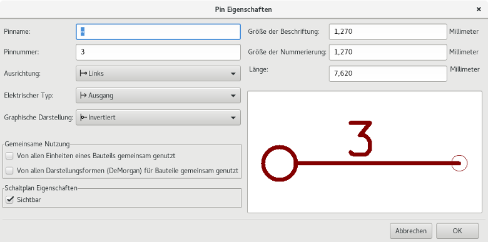The image size is (488, 242).
Task: Enable sharing across all units of the component
Action: (x=9, y=156)
